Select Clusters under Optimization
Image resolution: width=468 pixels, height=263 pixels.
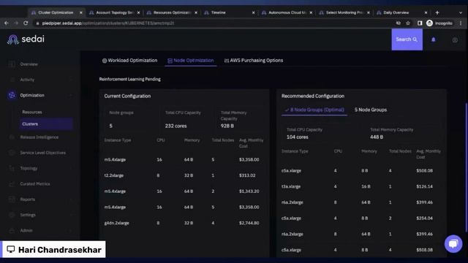(46, 123)
